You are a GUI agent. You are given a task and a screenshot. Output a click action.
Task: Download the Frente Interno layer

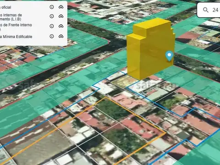coord(61,26)
